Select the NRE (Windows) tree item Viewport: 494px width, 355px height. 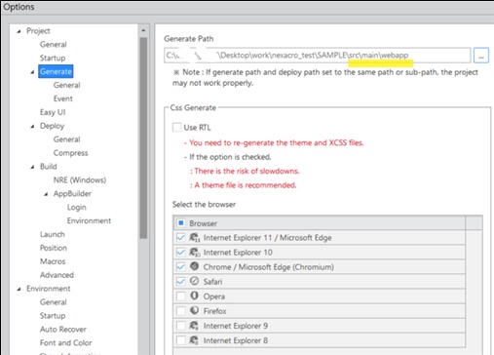click(x=80, y=179)
